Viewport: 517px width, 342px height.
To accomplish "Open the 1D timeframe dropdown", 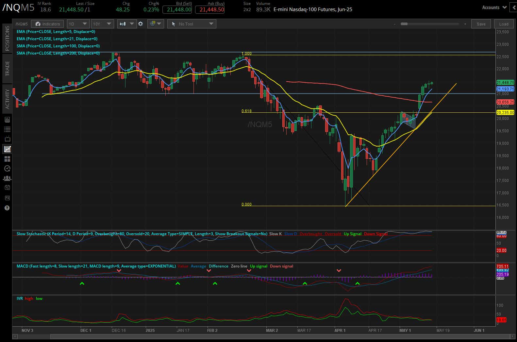I will tap(78, 24).
